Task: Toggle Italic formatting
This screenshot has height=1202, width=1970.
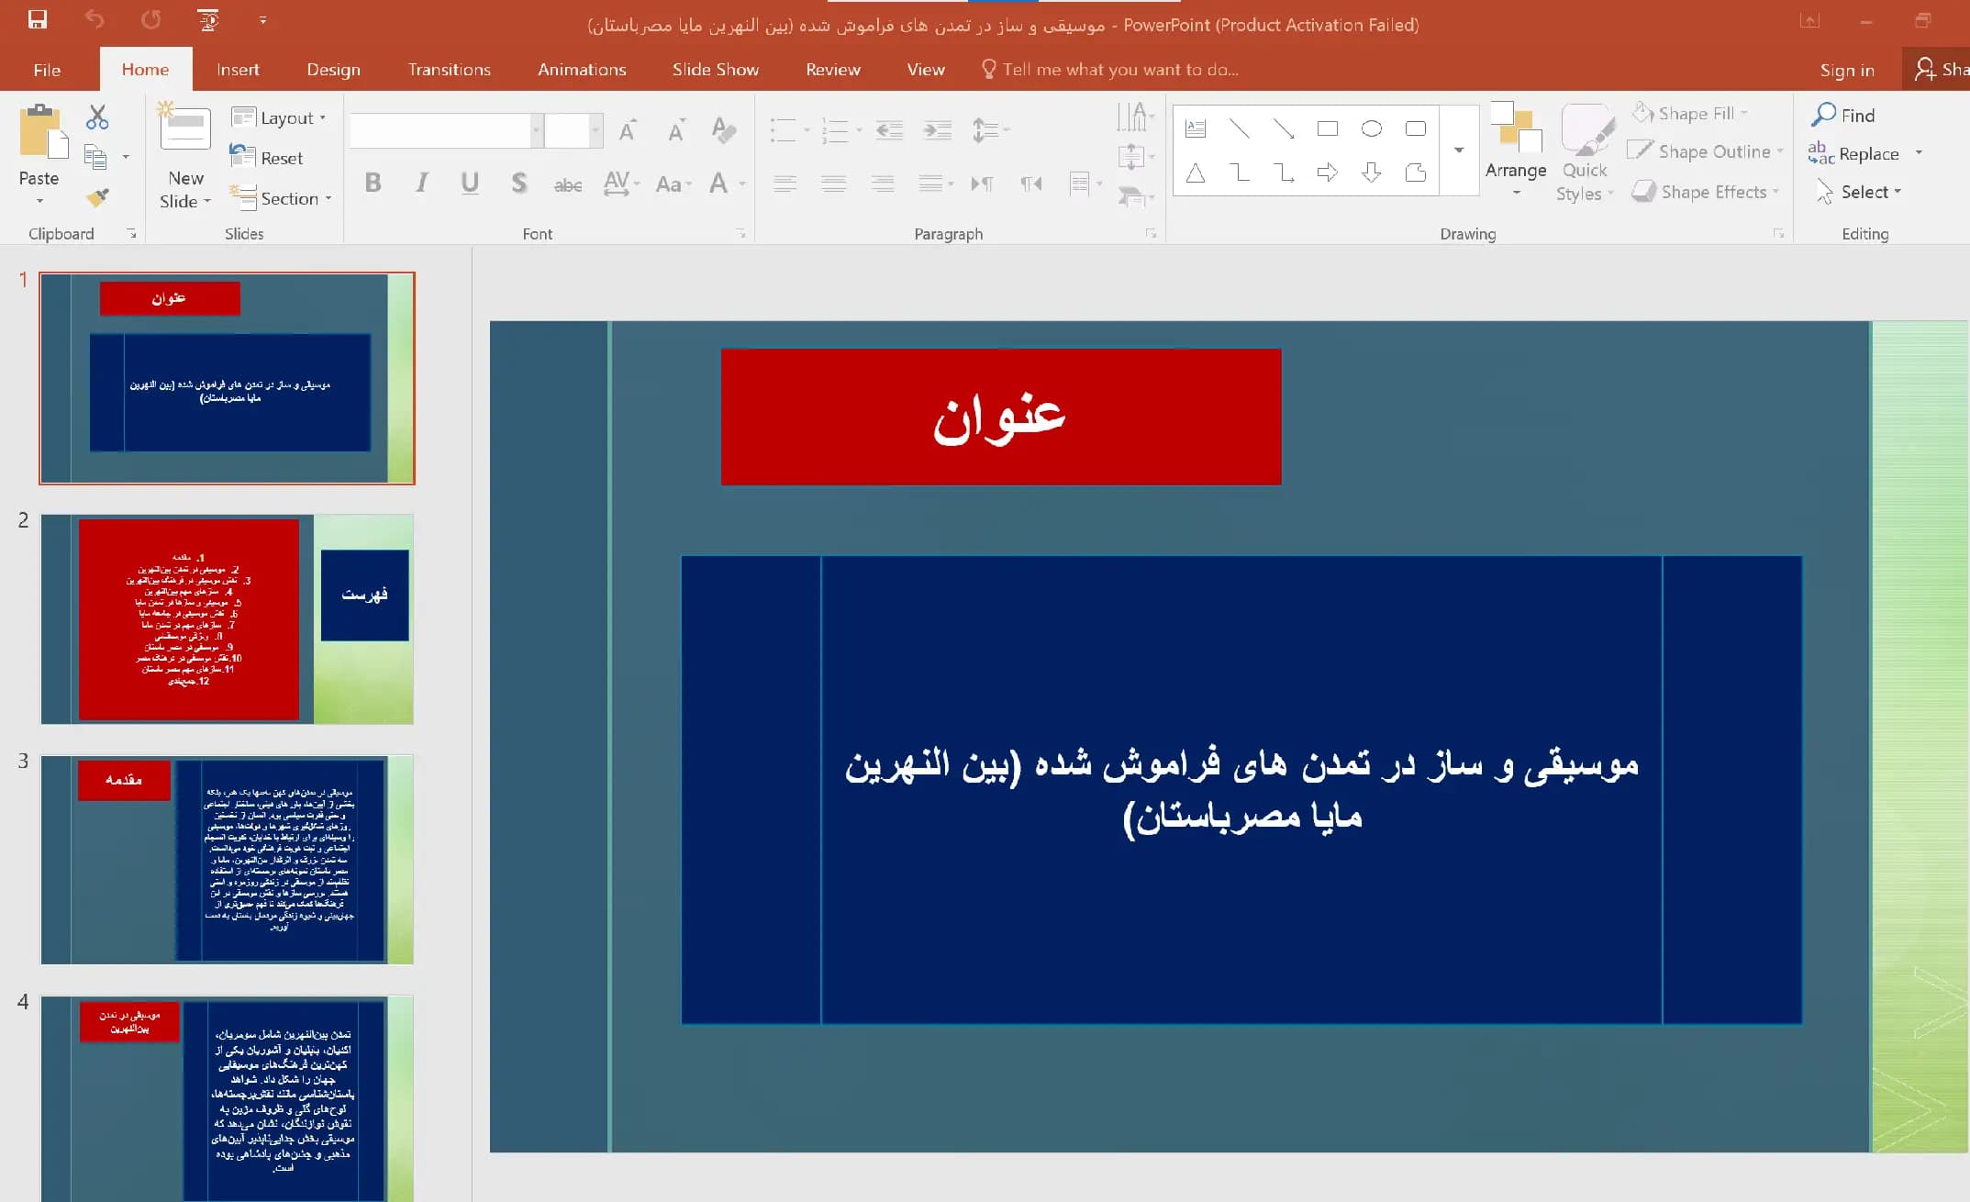Action: 421,184
